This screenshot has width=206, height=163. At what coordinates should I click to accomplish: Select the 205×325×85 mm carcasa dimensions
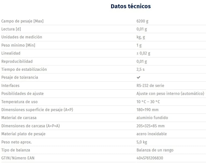point(150,126)
